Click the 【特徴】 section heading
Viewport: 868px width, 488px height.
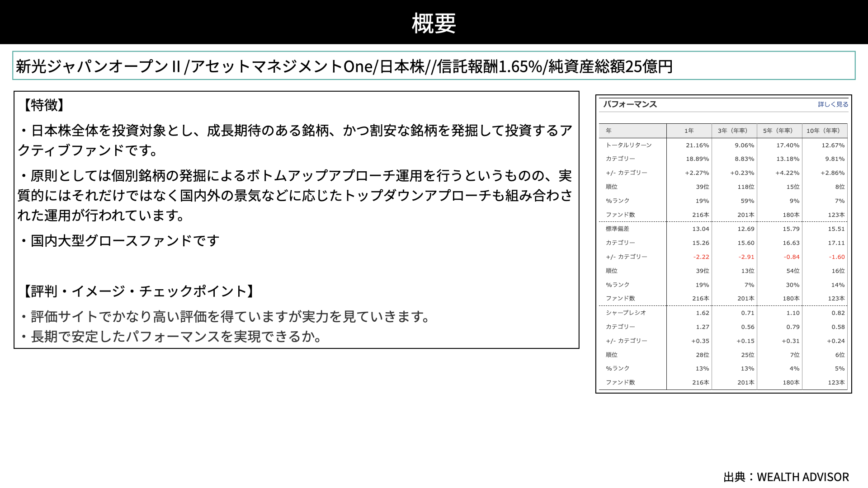click(x=44, y=105)
